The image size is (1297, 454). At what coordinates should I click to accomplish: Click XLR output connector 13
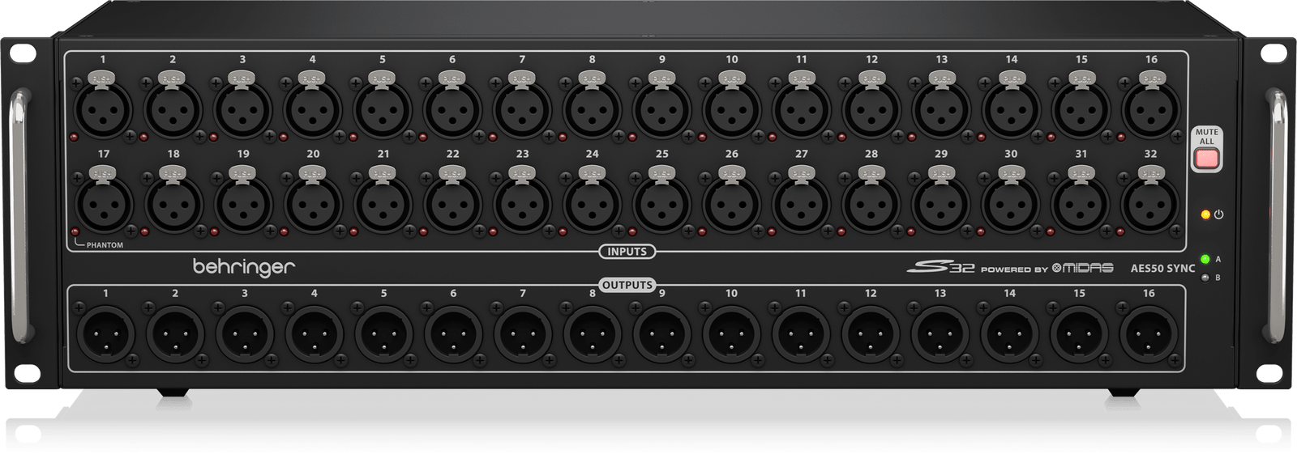940,334
